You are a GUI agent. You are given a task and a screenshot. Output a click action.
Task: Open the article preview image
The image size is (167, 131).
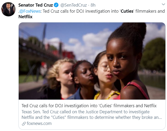pyautogui.click(x=92, y=61)
